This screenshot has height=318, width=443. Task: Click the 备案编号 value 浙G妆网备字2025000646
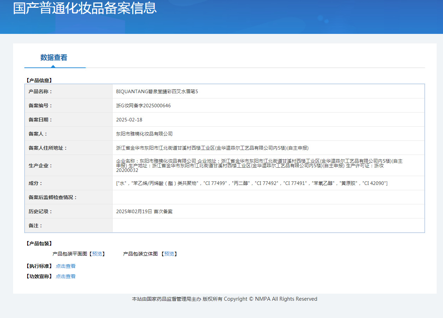(143, 106)
